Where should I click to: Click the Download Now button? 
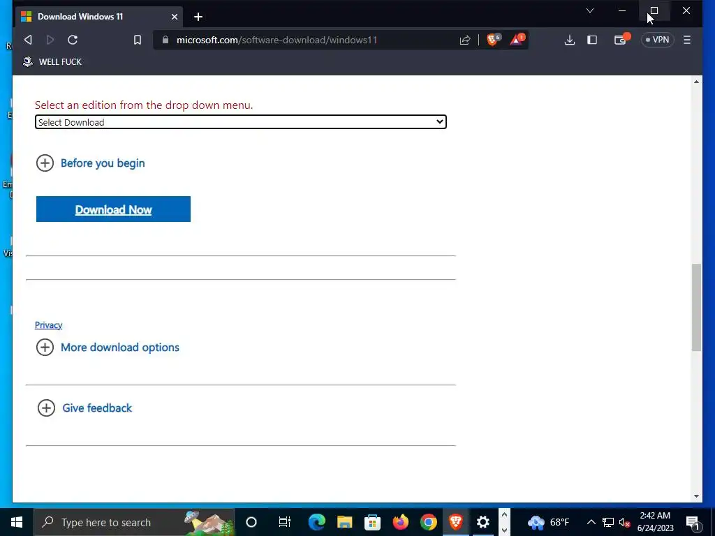pos(113,209)
